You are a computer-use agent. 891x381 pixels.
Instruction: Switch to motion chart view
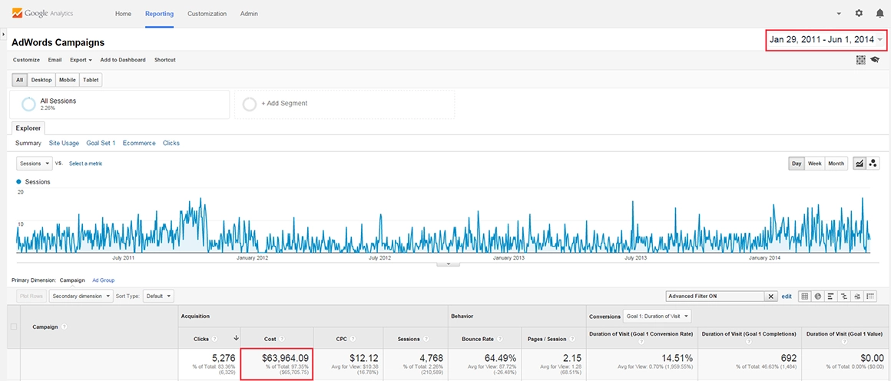tap(873, 163)
